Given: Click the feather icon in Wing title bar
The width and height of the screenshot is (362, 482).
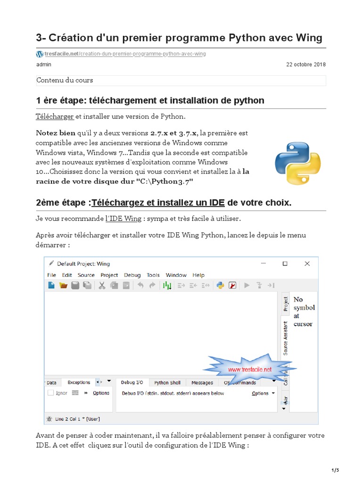Looking at the screenshot, I should coord(51,263).
